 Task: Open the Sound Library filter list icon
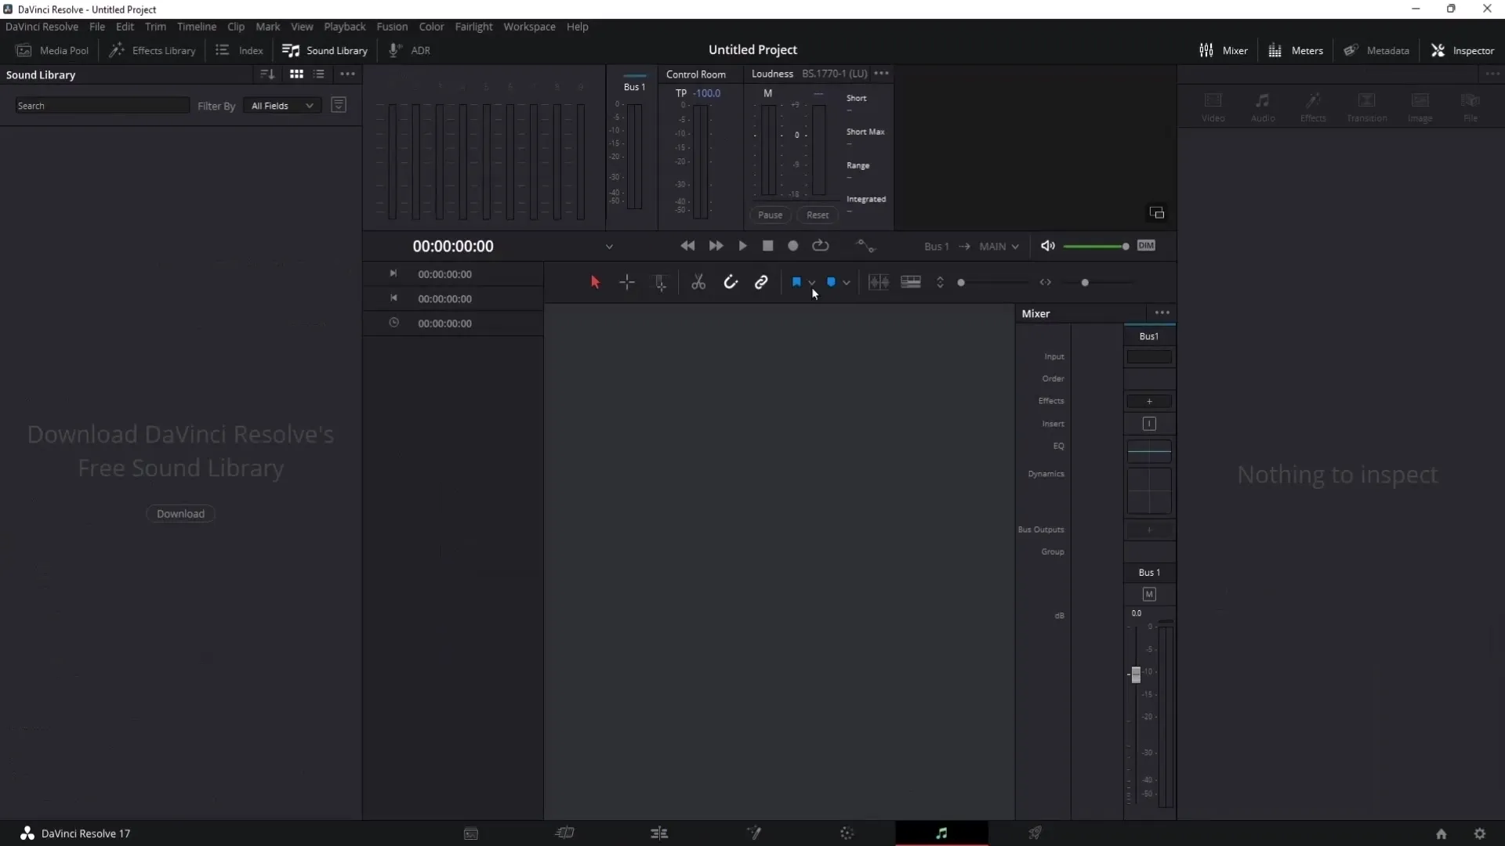[x=339, y=105]
